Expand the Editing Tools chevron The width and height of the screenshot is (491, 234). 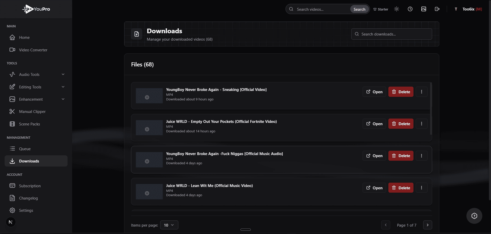[x=63, y=87]
